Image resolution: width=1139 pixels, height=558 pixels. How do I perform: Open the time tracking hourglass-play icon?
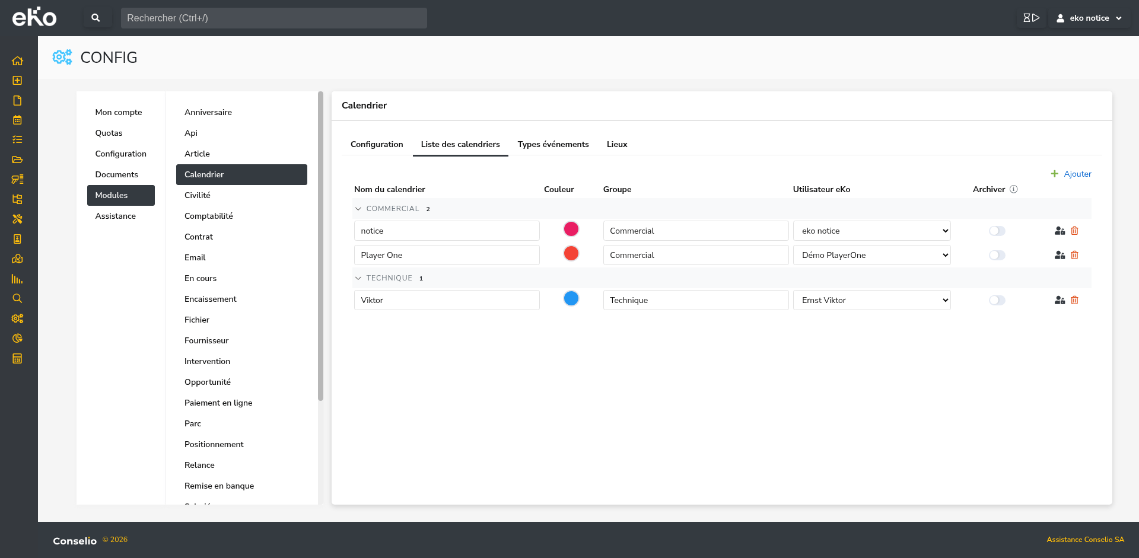coord(1032,18)
